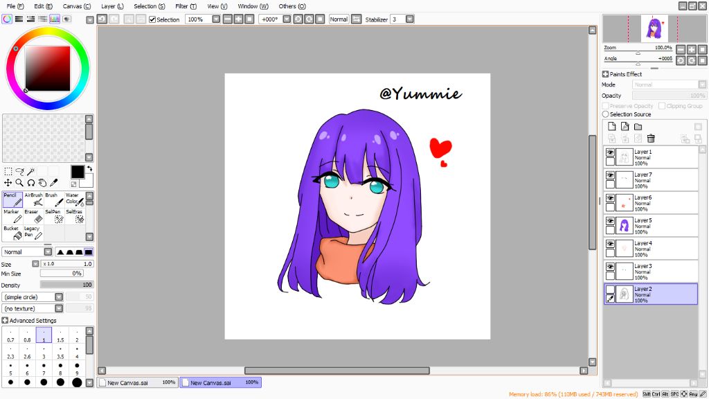This screenshot has height=399, width=709.
Task: Open the zoom percentage dropdown in toolbar
Action: tap(216, 19)
